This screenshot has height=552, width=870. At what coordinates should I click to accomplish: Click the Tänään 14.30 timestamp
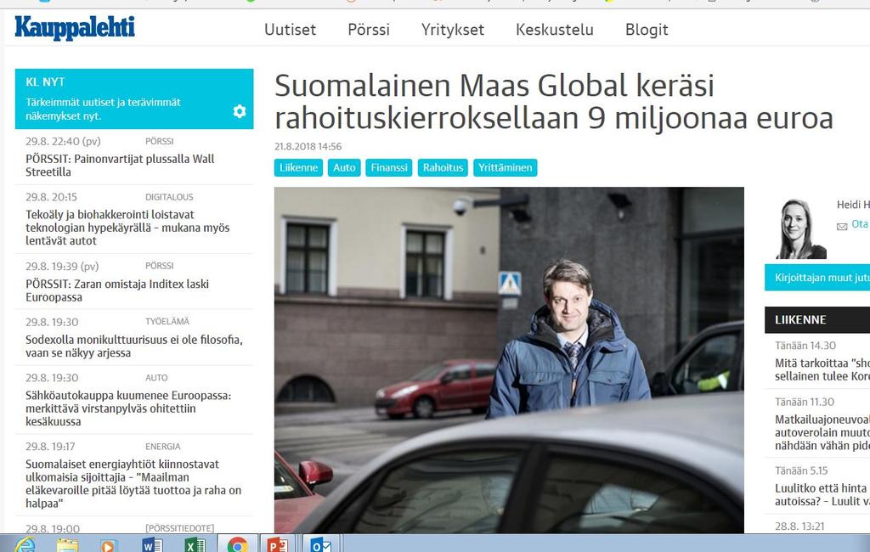[805, 346]
